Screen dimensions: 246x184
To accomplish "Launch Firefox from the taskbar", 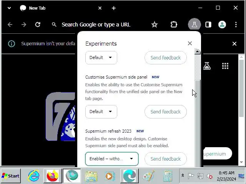I will [53, 176].
